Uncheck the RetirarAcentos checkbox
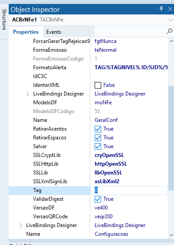The image size is (174, 245). (98, 129)
